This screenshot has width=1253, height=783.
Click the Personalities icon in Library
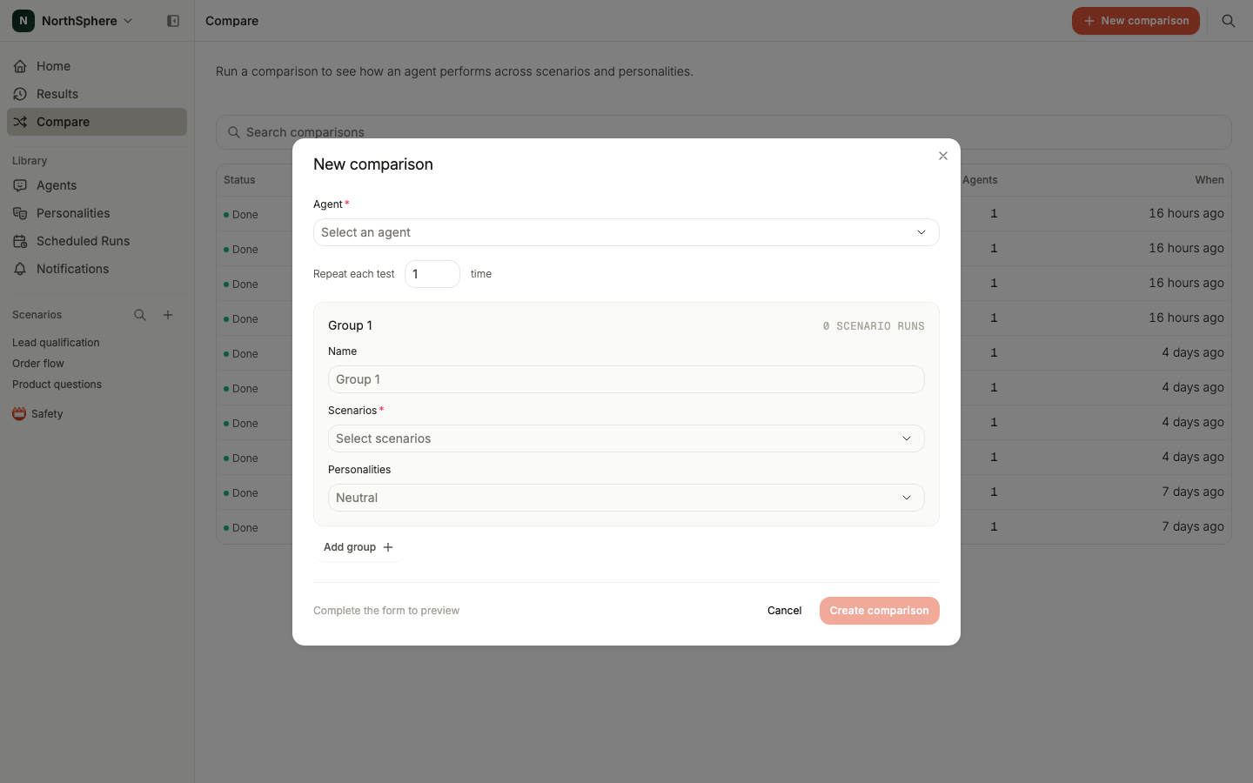[20, 213]
